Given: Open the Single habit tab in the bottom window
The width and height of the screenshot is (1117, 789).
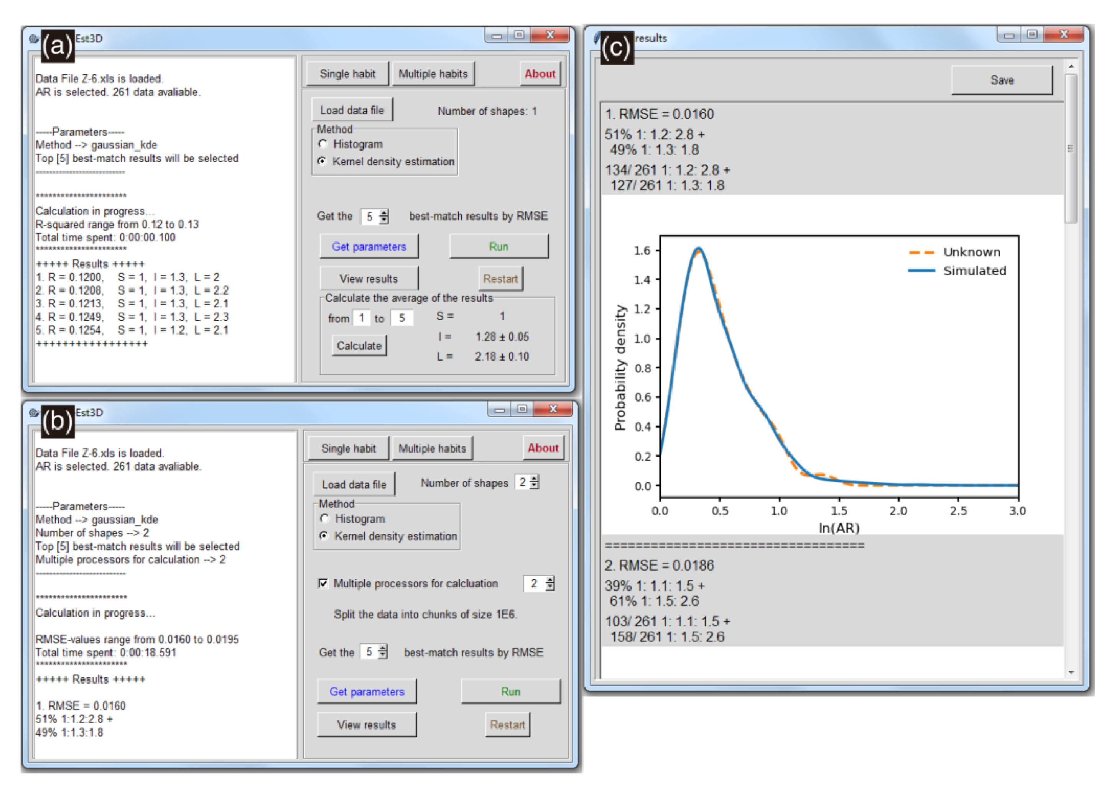Looking at the screenshot, I should pos(348,449).
